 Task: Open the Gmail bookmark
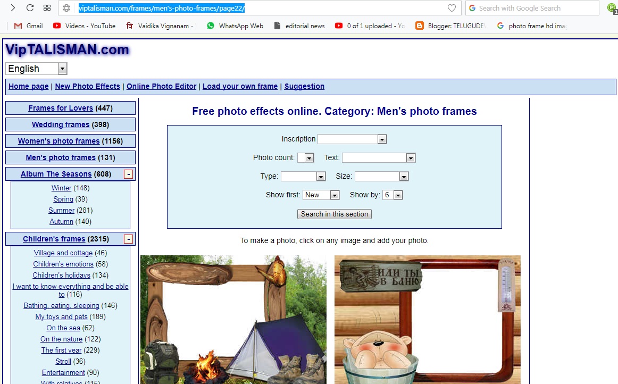tap(28, 26)
